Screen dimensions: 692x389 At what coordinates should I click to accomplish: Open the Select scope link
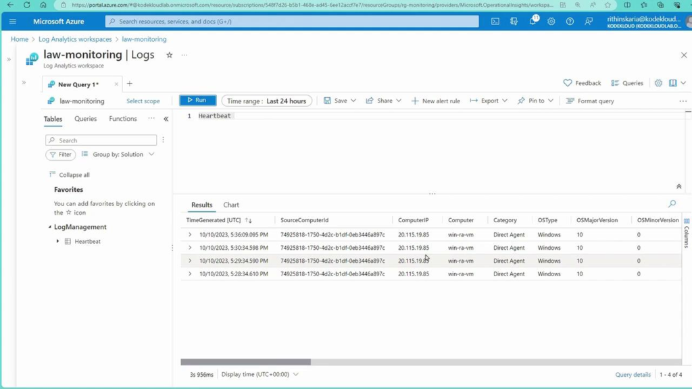coord(143,100)
